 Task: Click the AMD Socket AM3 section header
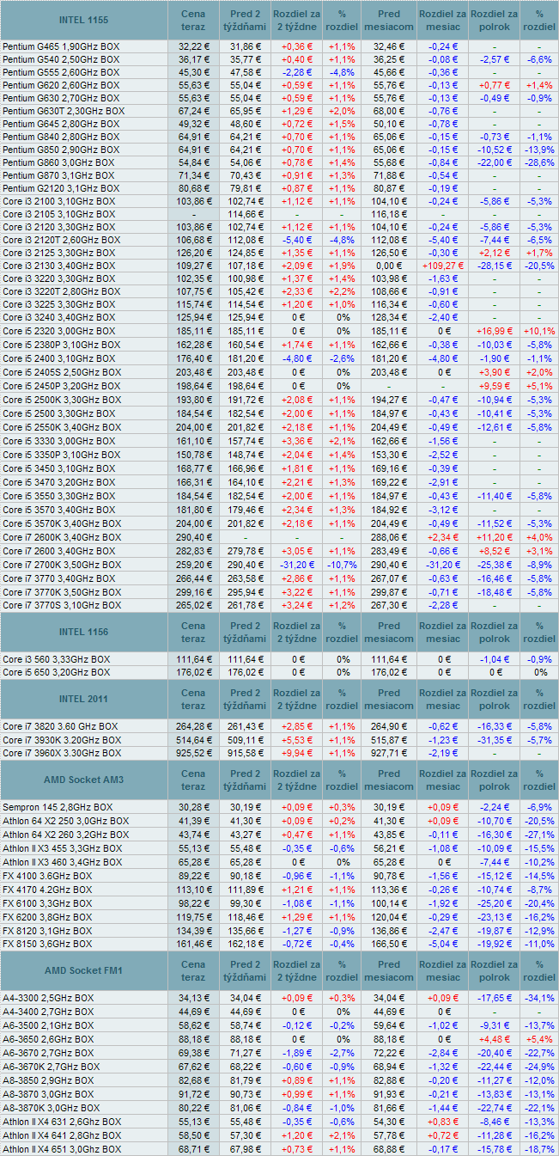(x=83, y=780)
